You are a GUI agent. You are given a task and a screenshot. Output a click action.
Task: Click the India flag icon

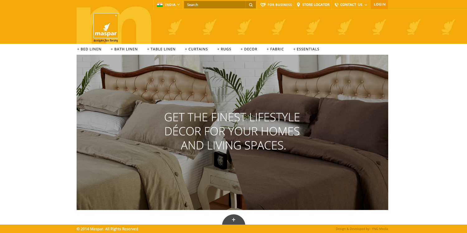160,5
